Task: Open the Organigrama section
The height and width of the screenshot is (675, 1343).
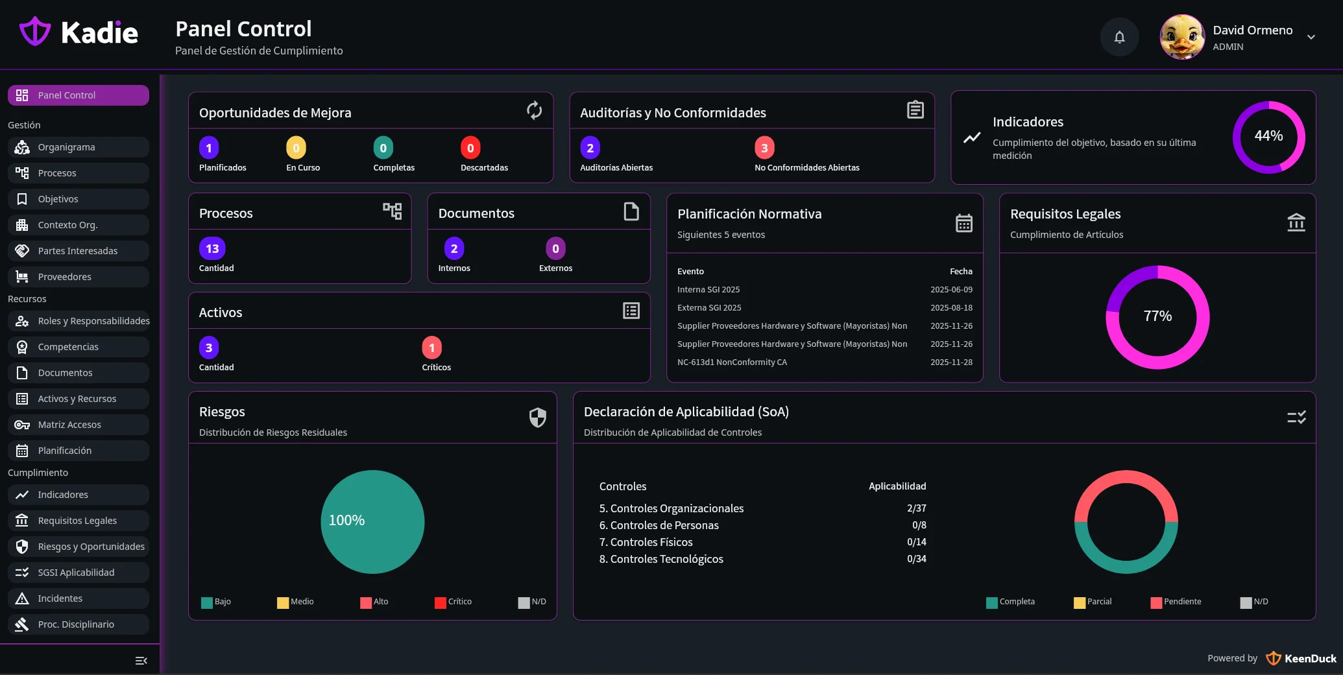Action: tap(78, 147)
